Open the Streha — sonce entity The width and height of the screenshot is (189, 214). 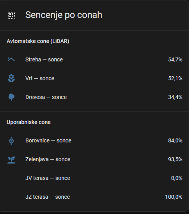click(94, 59)
